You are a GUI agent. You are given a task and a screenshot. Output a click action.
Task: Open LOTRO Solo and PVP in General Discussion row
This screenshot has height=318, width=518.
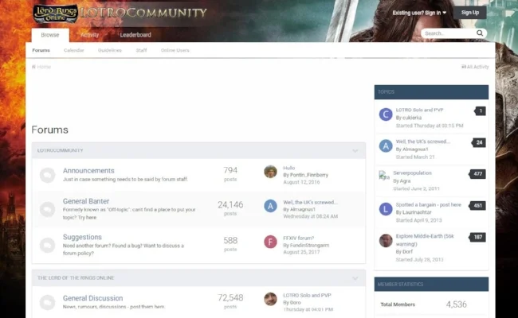(307, 296)
